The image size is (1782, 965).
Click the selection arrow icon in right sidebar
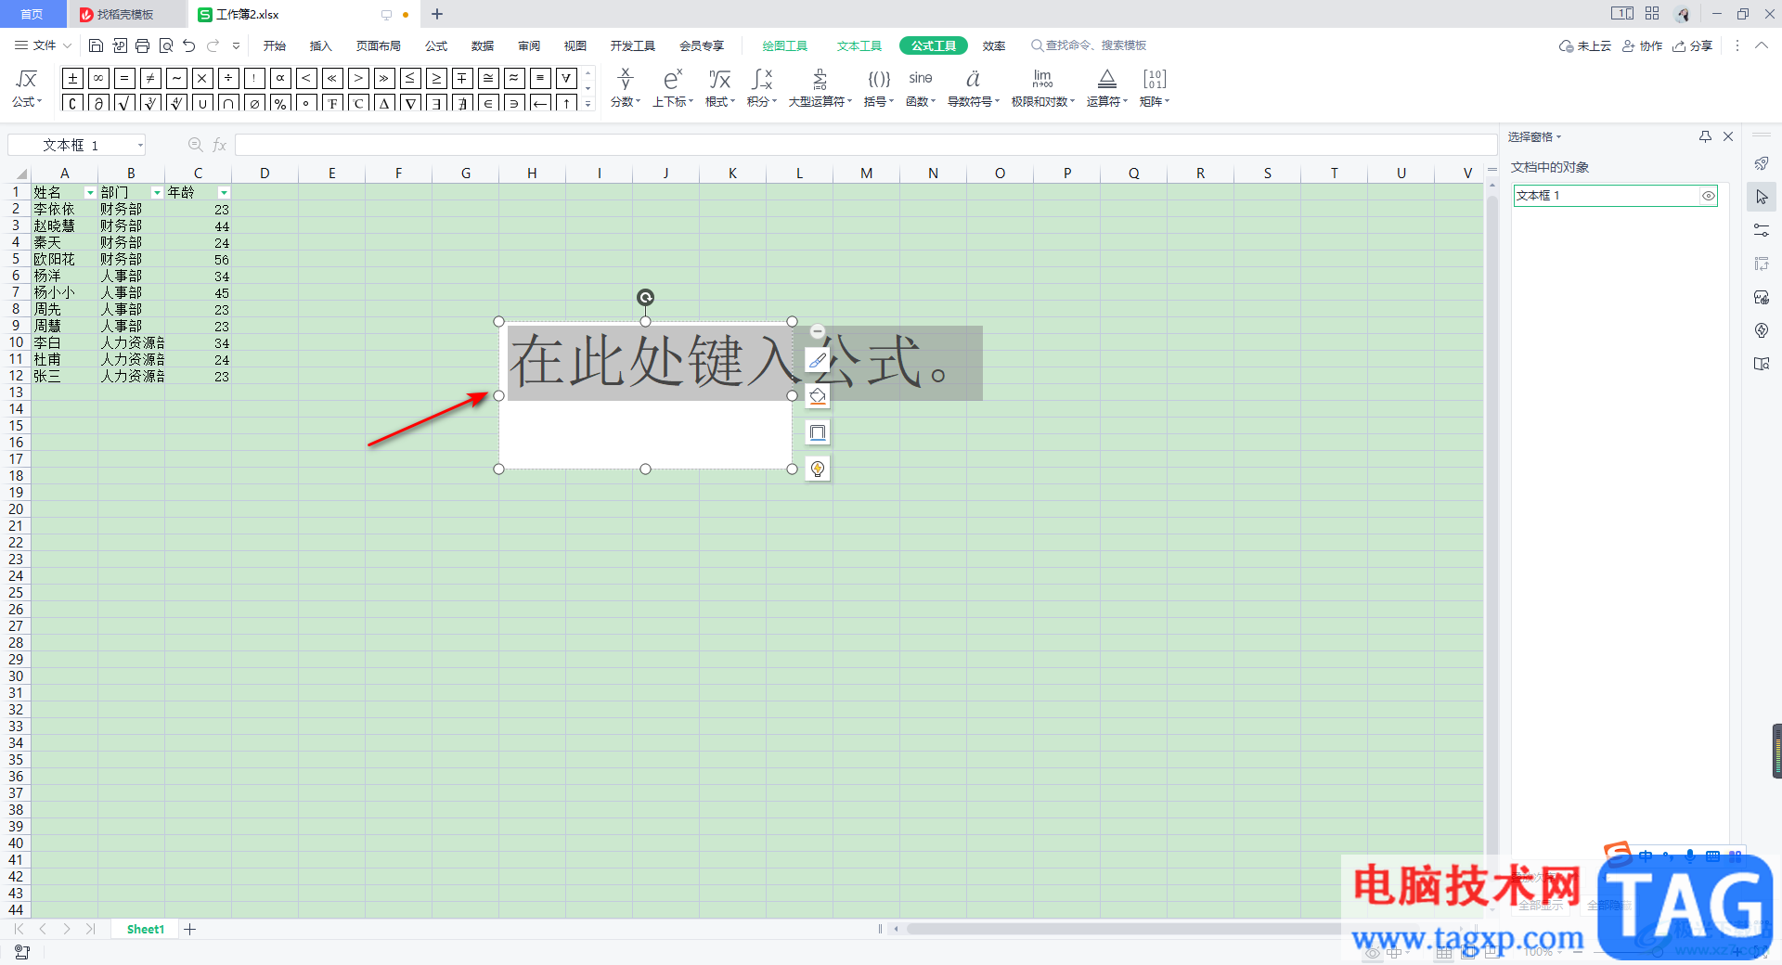(x=1762, y=197)
